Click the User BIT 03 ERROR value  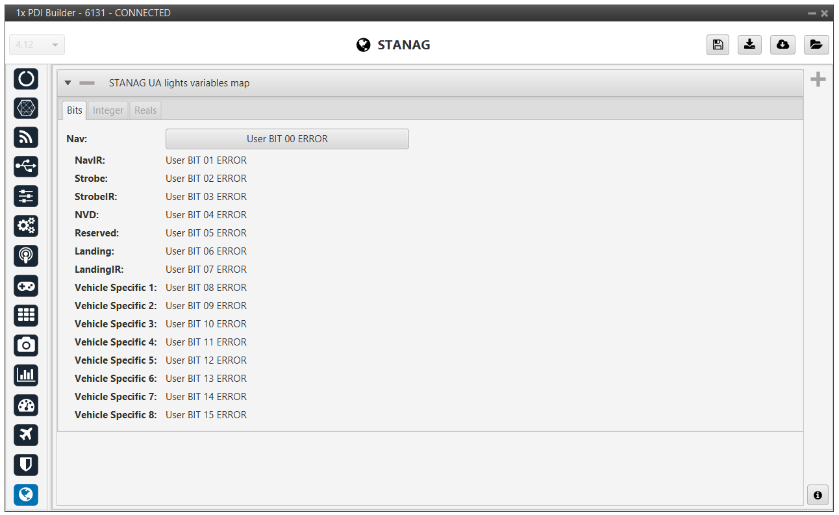(206, 197)
